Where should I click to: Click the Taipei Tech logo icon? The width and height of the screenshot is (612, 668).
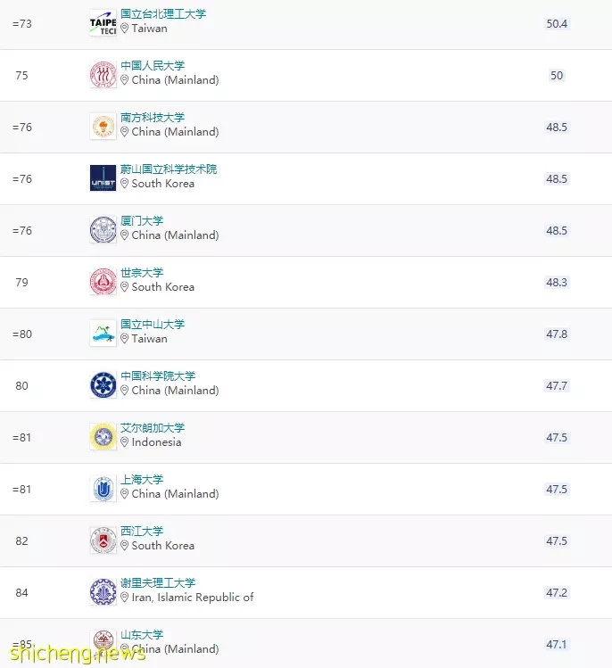coord(103,23)
